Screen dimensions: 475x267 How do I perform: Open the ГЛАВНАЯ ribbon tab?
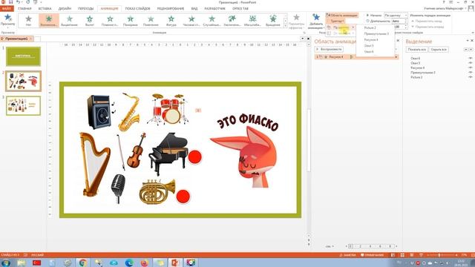coord(24,8)
